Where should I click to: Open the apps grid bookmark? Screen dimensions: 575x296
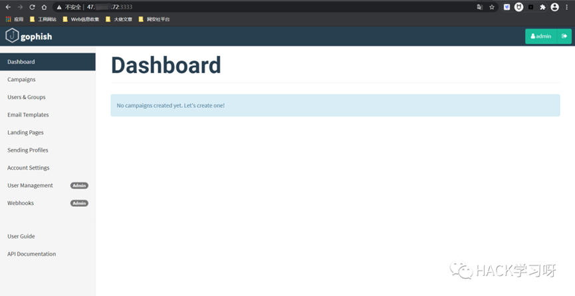(x=15, y=19)
